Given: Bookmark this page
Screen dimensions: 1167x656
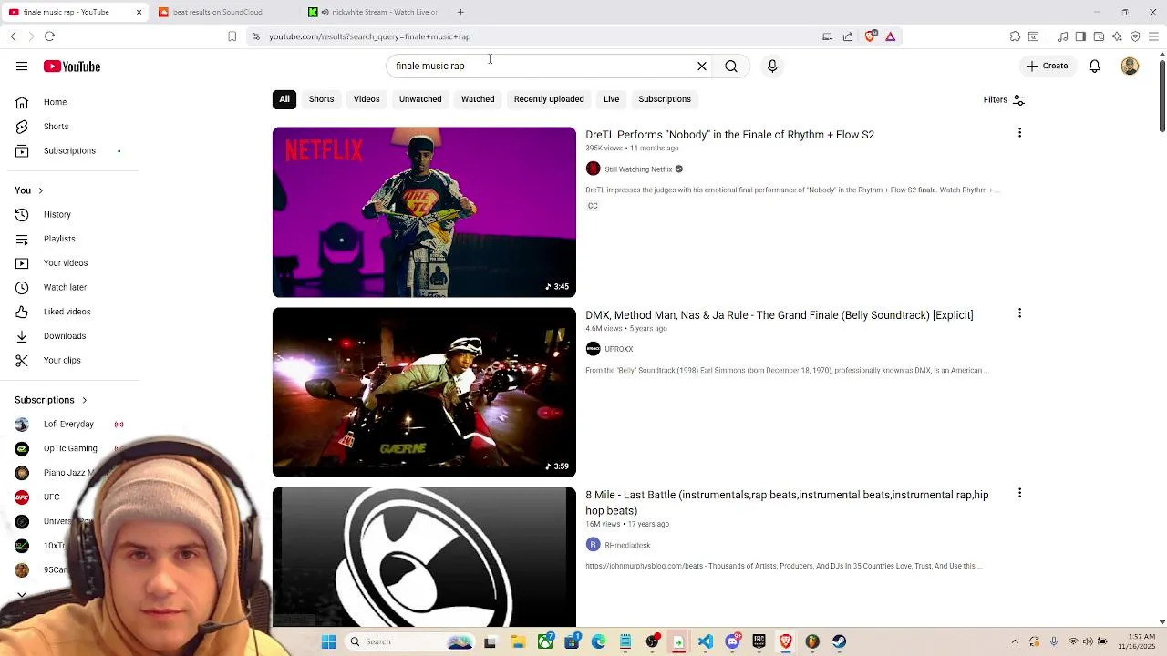Looking at the screenshot, I should pyautogui.click(x=232, y=36).
